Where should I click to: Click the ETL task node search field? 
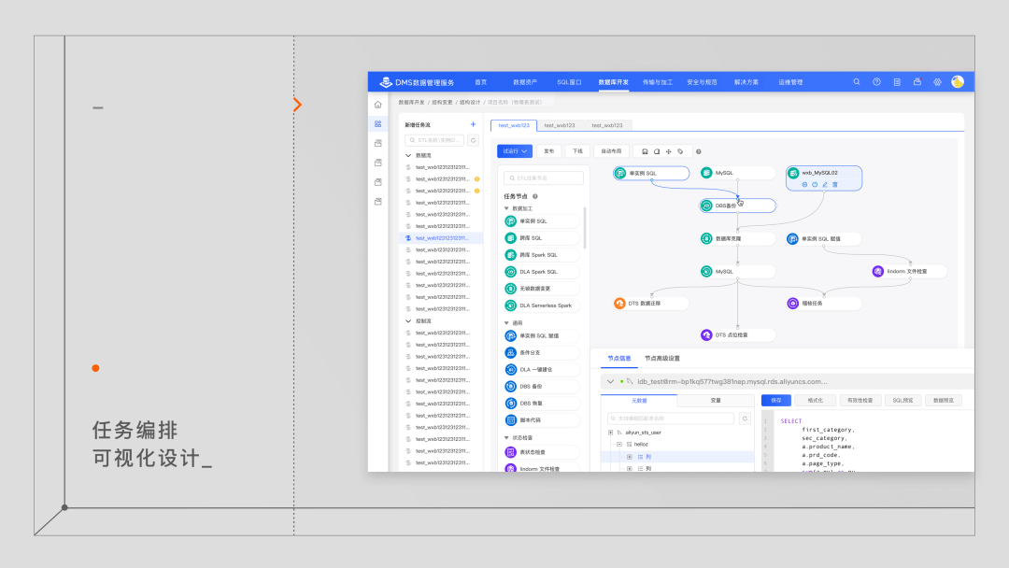[x=544, y=178]
